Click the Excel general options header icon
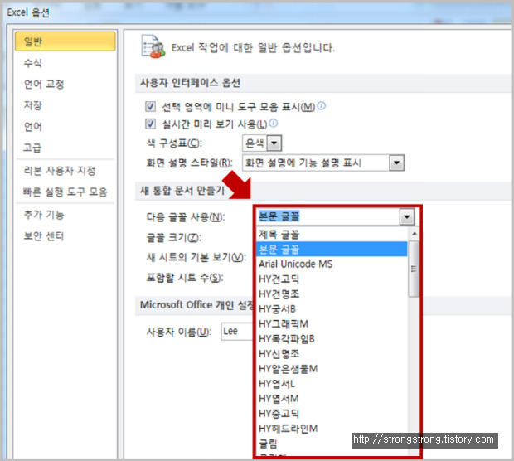This screenshot has height=461, width=514. click(153, 47)
